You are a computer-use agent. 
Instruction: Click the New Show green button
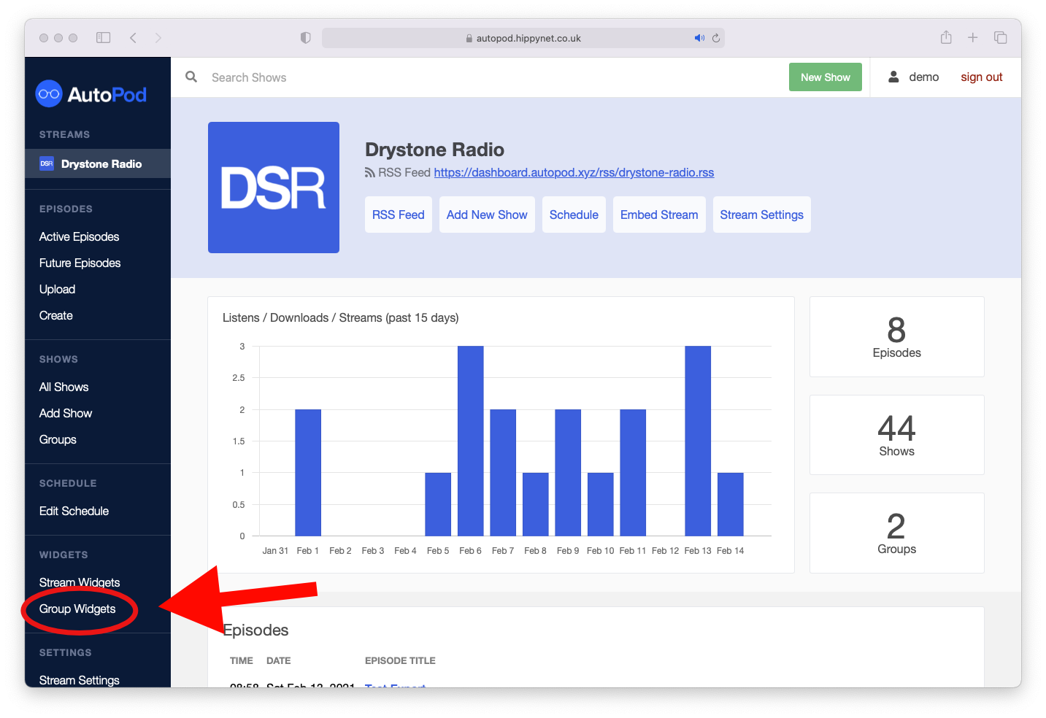click(826, 77)
